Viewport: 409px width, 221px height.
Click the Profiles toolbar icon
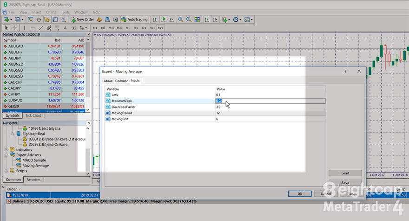[18, 20]
